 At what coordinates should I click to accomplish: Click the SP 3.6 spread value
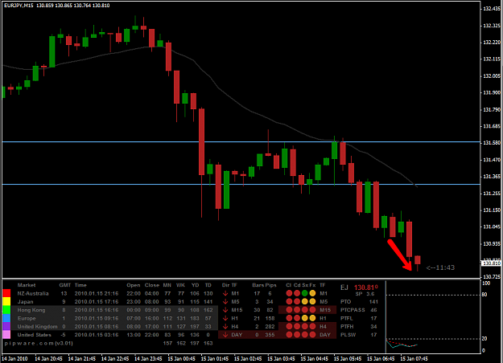365,294
